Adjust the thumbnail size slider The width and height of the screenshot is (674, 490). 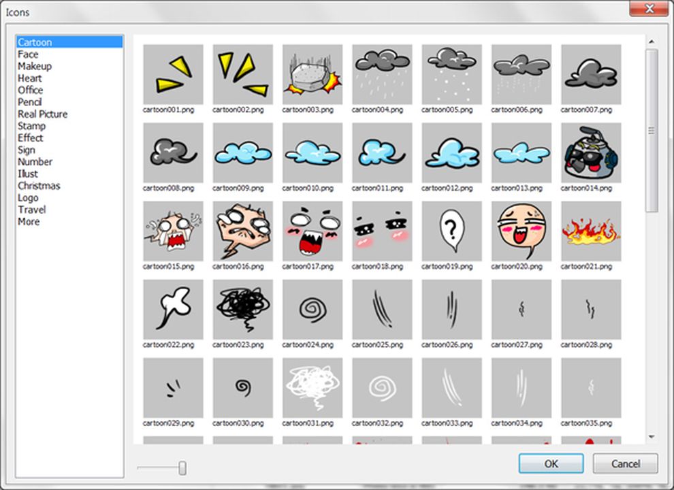[x=182, y=468]
